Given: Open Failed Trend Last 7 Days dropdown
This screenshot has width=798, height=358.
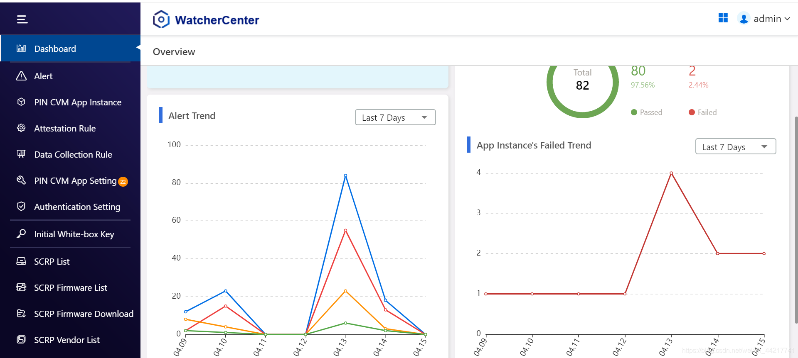Looking at the screenshot, I should pyautogui.click(x=736, y=146).
